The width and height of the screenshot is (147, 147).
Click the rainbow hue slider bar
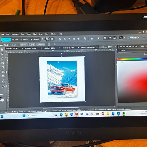click(x=133, y=59)
